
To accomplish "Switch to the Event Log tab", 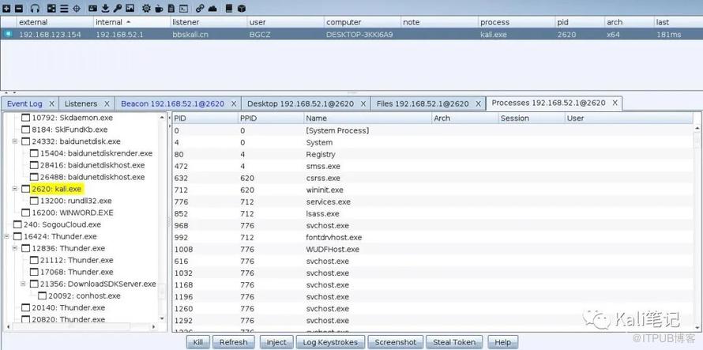I will pyautogui.click(x=24, y=103).
